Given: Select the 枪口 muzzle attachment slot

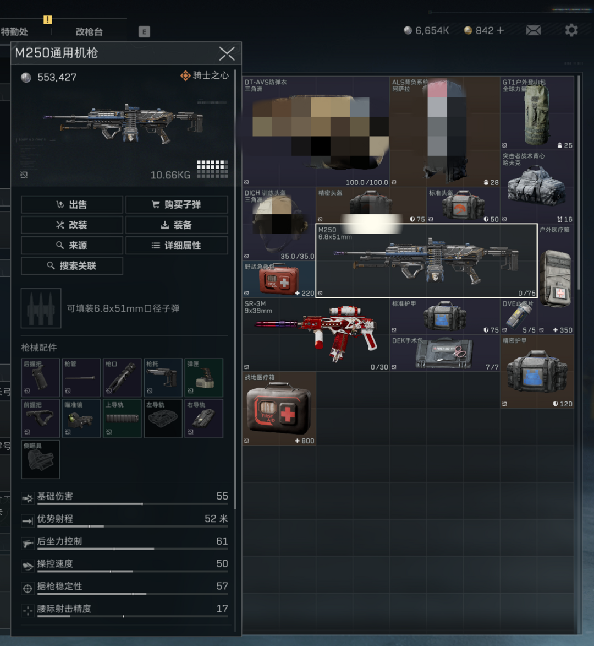Looking at the screenshot, I should [122, 378].
